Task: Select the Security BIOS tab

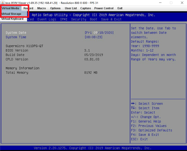Action: click(x=79, y=19)
